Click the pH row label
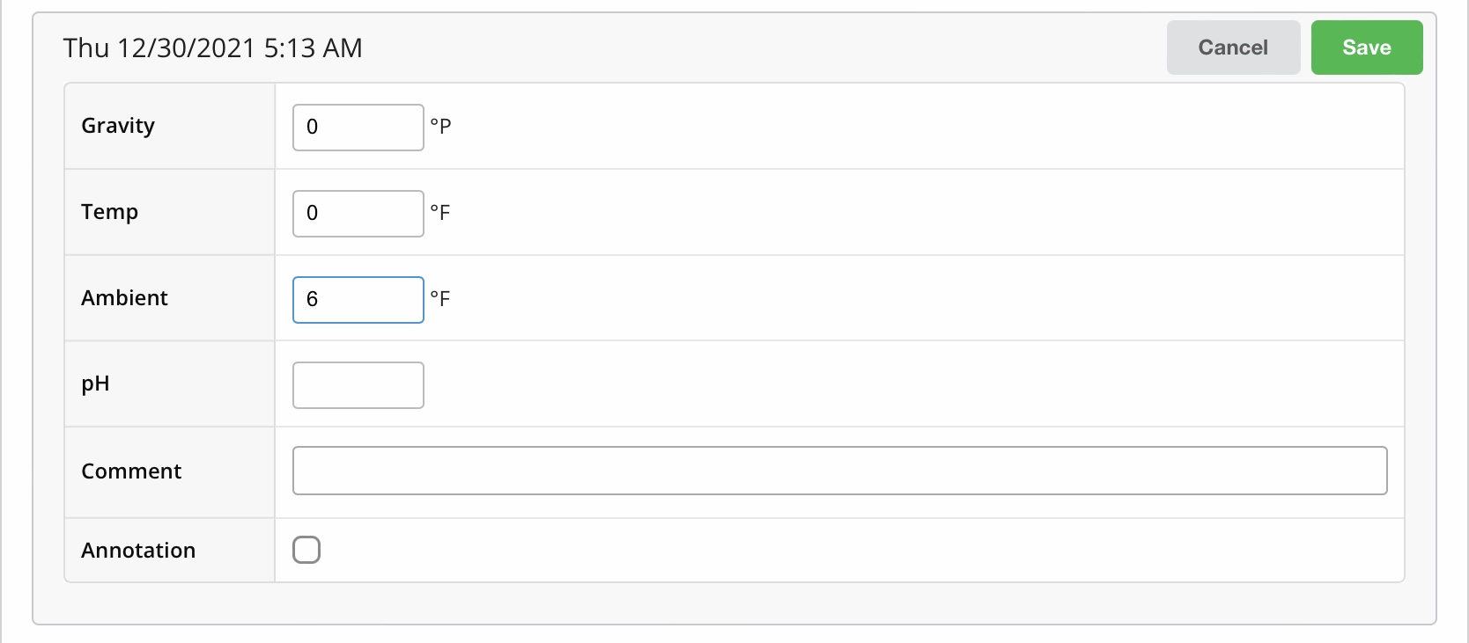1469x643 pixels. [x=95, y=384]
